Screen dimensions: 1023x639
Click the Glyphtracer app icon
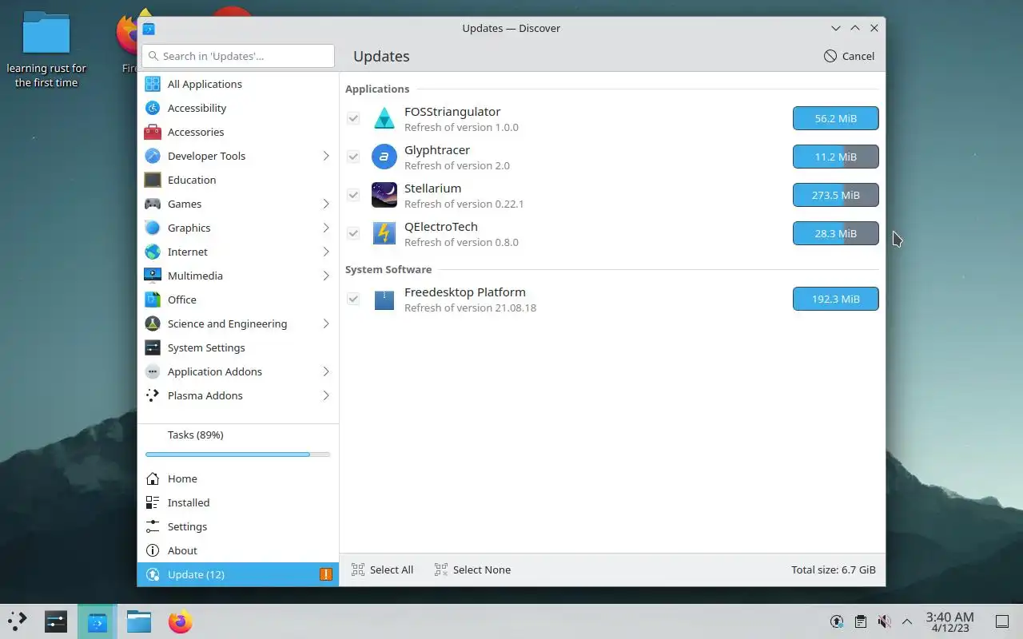pos(384,157)
